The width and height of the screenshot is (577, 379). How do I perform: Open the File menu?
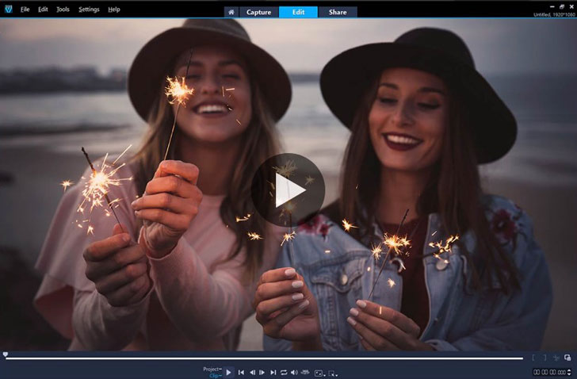click(25, 10)
